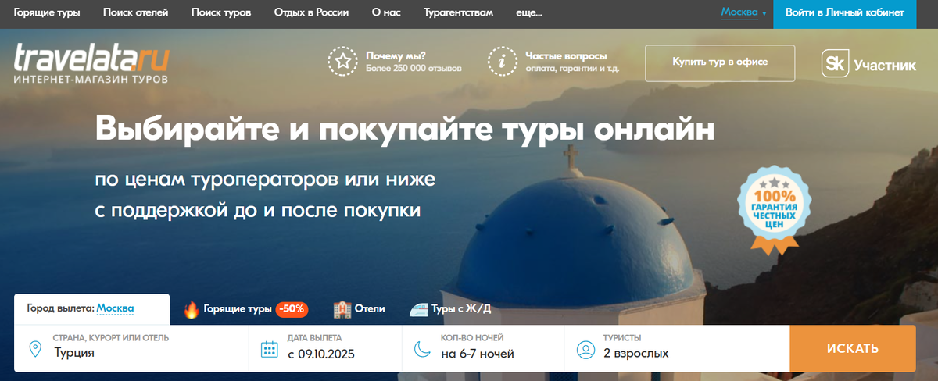Click the calendar icon in Дата вылета

(x=269, y=349)
